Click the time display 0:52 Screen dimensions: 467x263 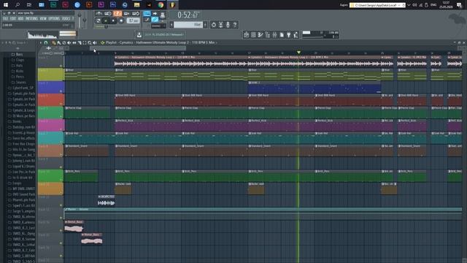click(188, 15)
